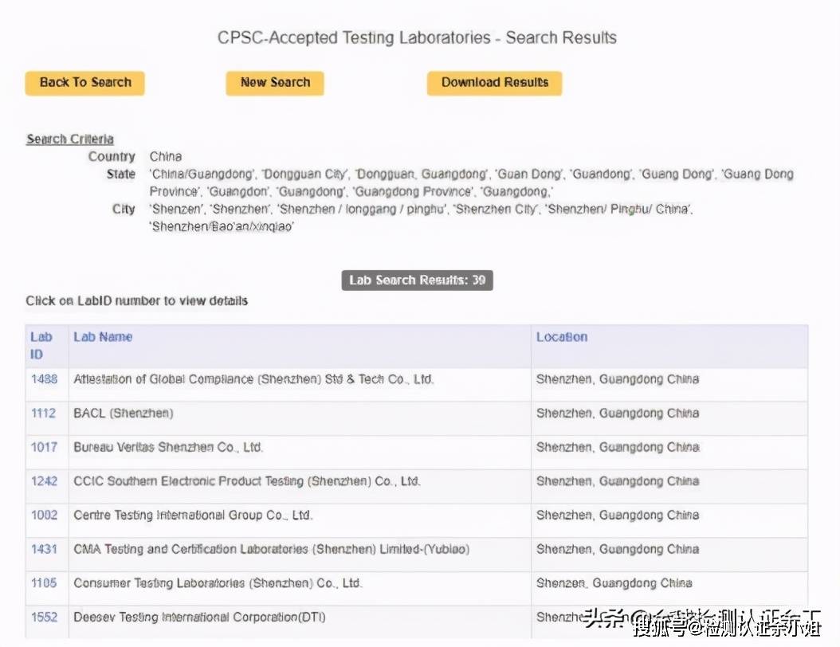Click Bureau Veritas Shenzhen Co., Ltd. row
840x647 pixels.
tap(167, 447)
